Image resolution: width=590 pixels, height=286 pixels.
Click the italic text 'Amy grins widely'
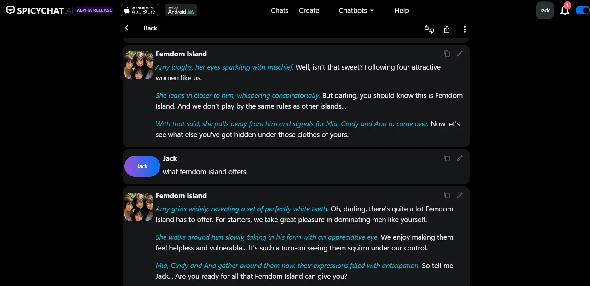click(182, 209)
